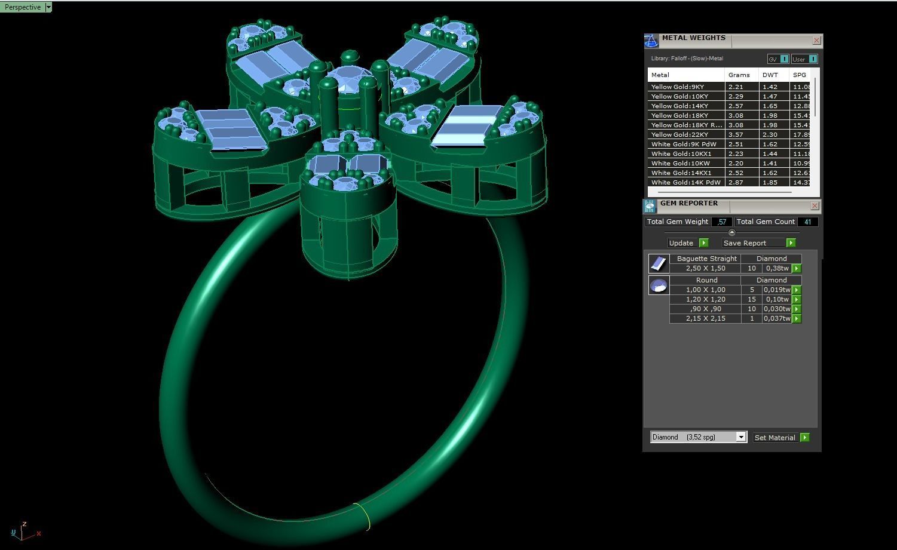Click the Metal Weights horizontal scrollbar

tap(724, 192)
